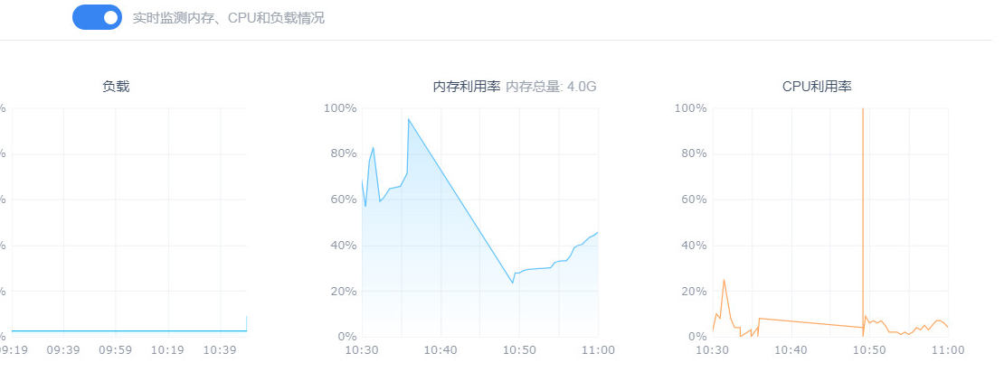Click the 40% y-axis label of CPU chart

tap(694, 246)
